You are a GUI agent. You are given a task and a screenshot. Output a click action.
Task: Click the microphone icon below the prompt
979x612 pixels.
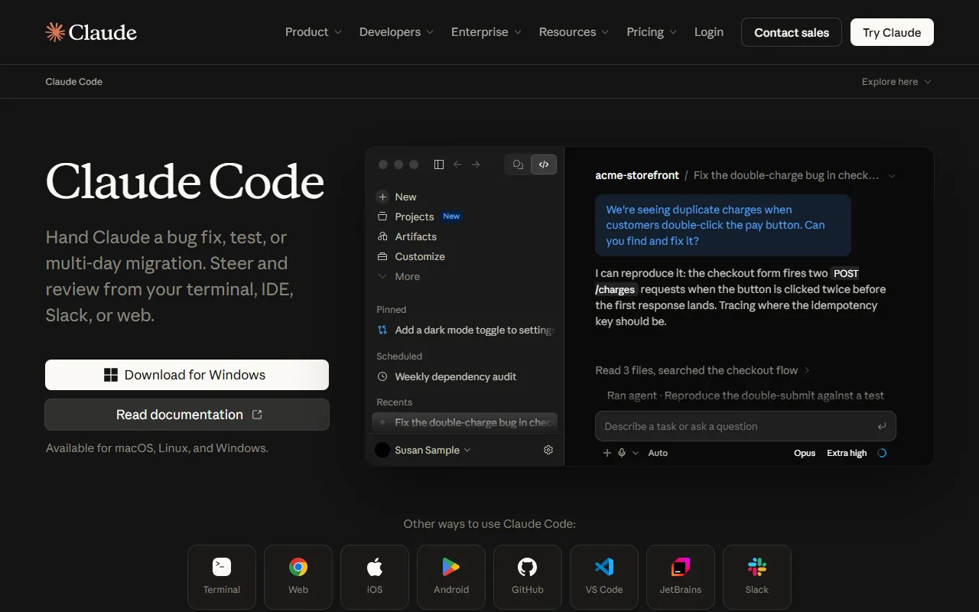[x=622, y=453]
